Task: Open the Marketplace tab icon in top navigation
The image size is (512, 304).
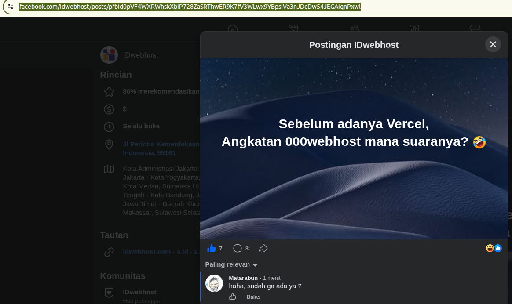Action: (475, 29)
